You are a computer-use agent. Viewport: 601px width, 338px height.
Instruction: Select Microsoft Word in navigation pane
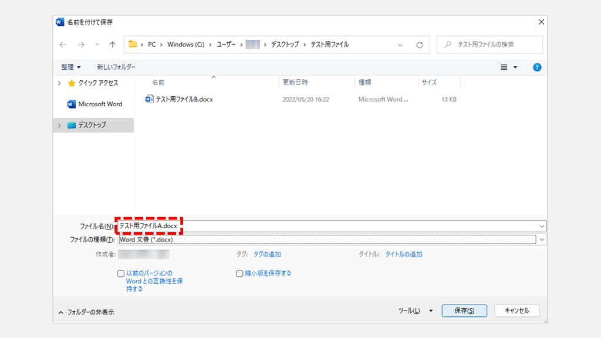(94, 104)
